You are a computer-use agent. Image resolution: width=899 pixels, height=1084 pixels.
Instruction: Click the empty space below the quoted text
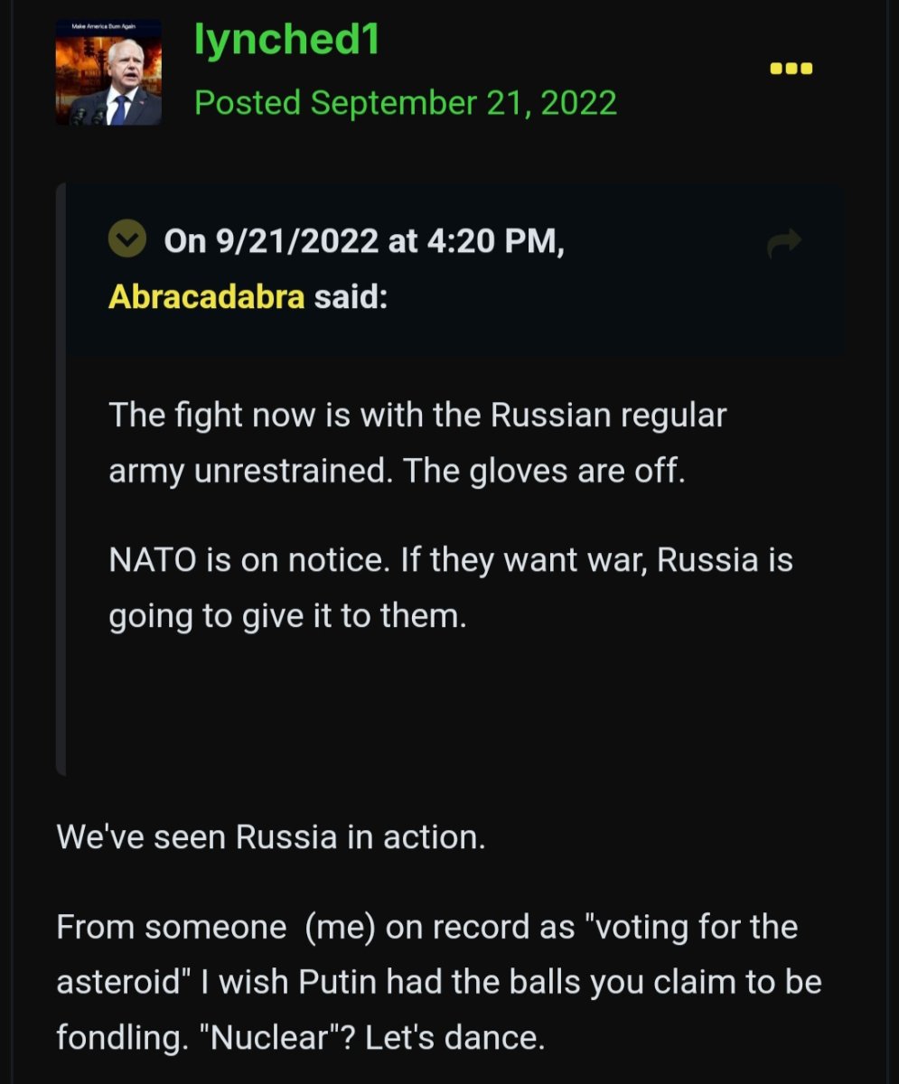[x=452, y=705]
